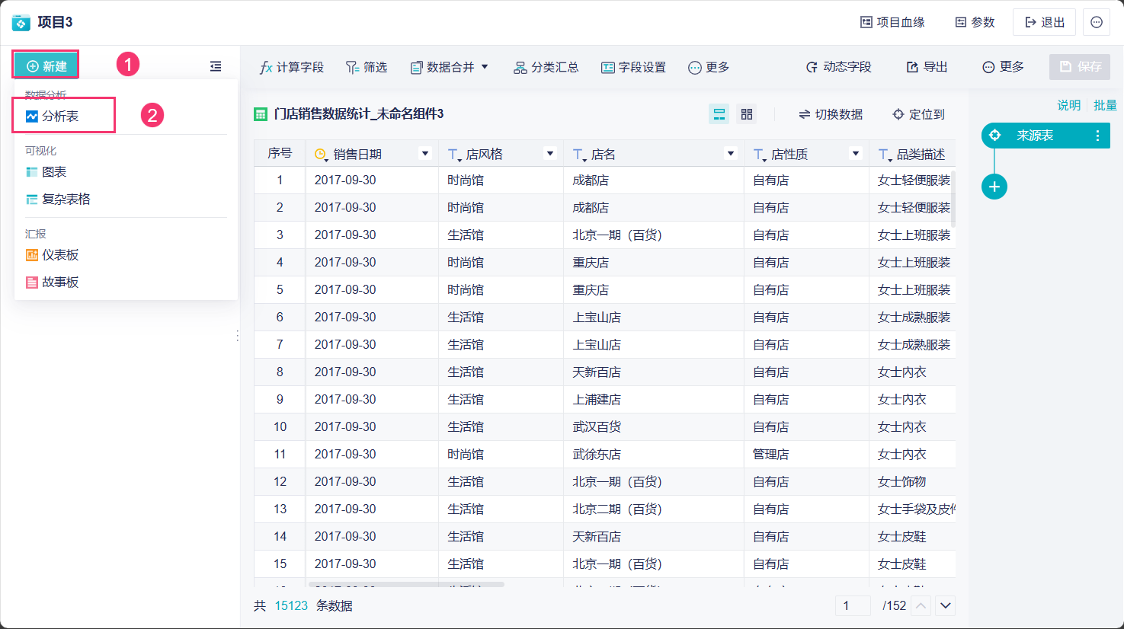Click the green table icon beside component title

pos(261,114)
